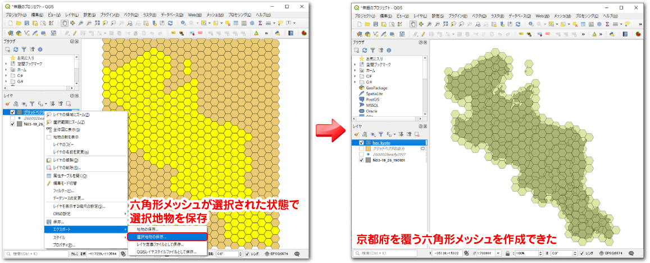Toggle N03-19_26_190101 layer checkbox in right window
This screenshot has height=263, width=650.
point(361,160)
